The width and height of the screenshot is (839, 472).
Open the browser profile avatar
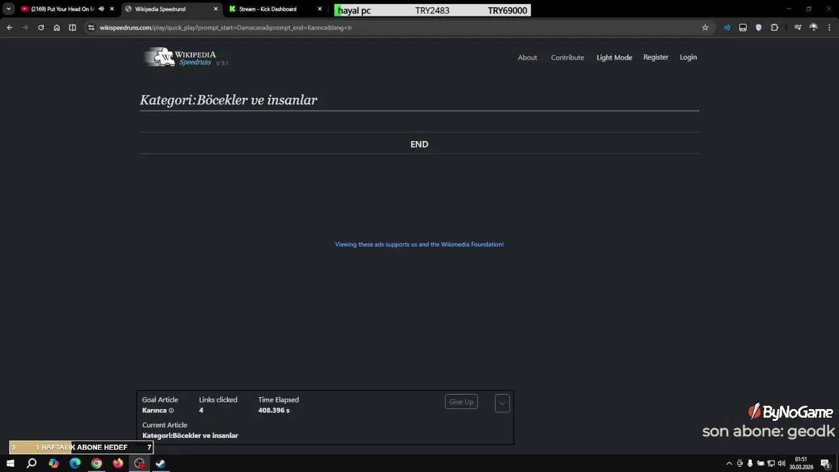click(813, 28)
